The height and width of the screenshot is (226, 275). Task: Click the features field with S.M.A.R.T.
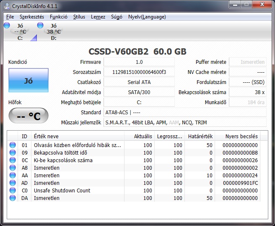coord(185,123)
